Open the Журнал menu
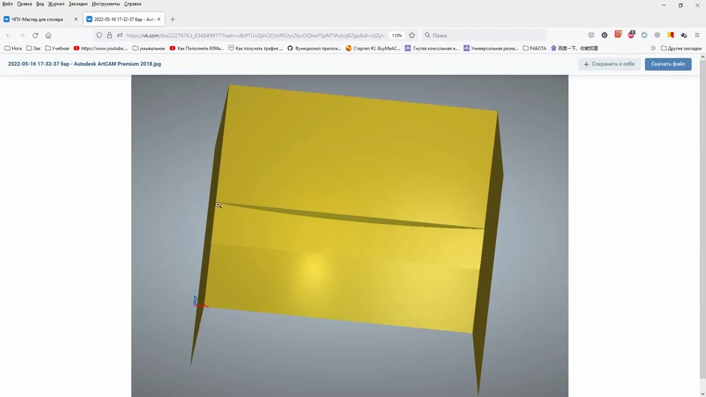Image resolution: width=706 pixels, height=397 pixels. 56,4
